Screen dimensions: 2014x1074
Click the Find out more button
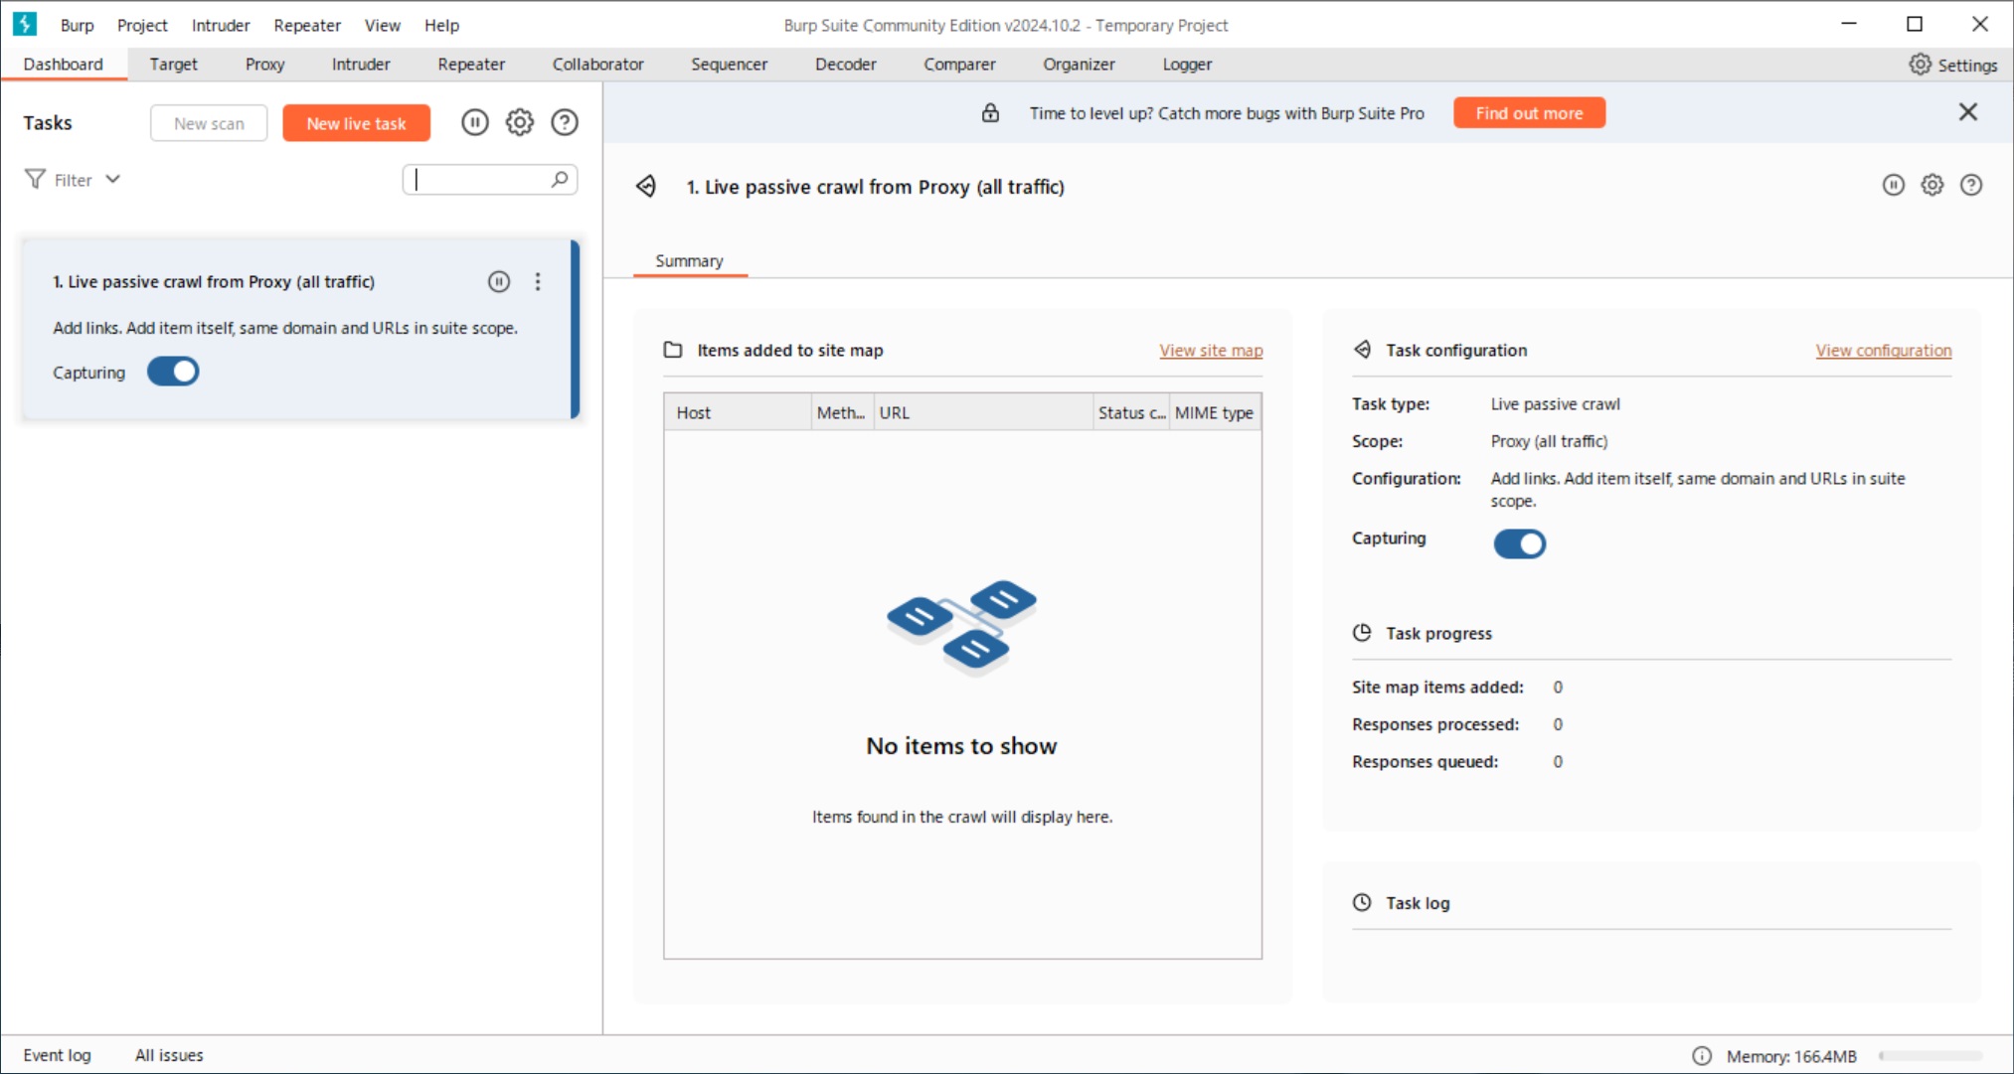(x=1529, y=113)
